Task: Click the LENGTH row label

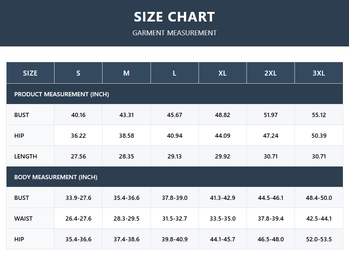Action: [26, 156]
